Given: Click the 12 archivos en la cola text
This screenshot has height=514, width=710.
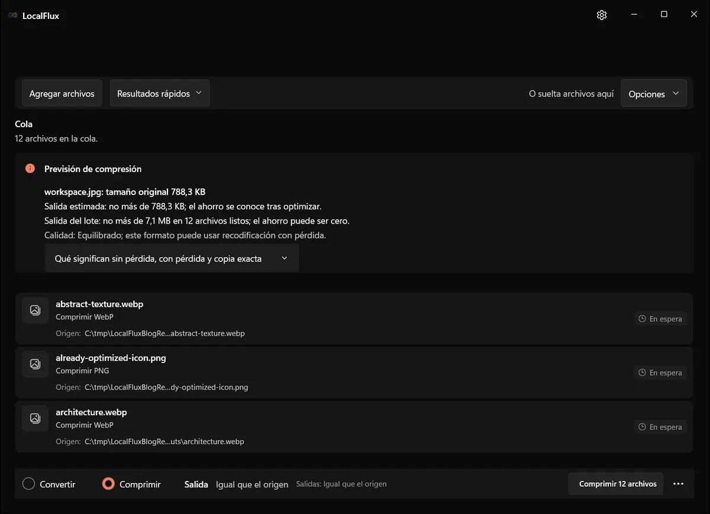Looking at the screenshot, I should (x=56, y=138).
